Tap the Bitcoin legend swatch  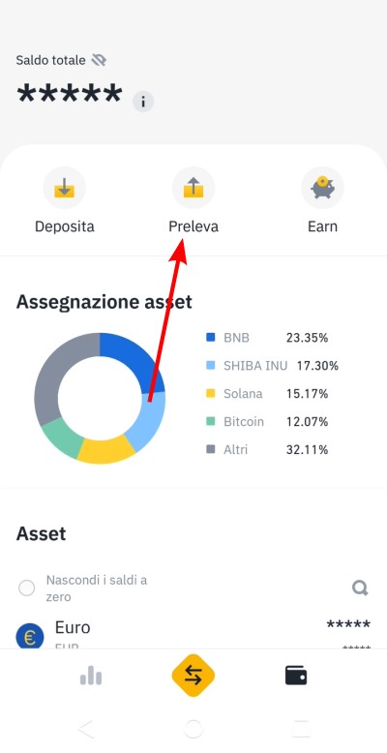pyautogui.click(x=210, y=422)
